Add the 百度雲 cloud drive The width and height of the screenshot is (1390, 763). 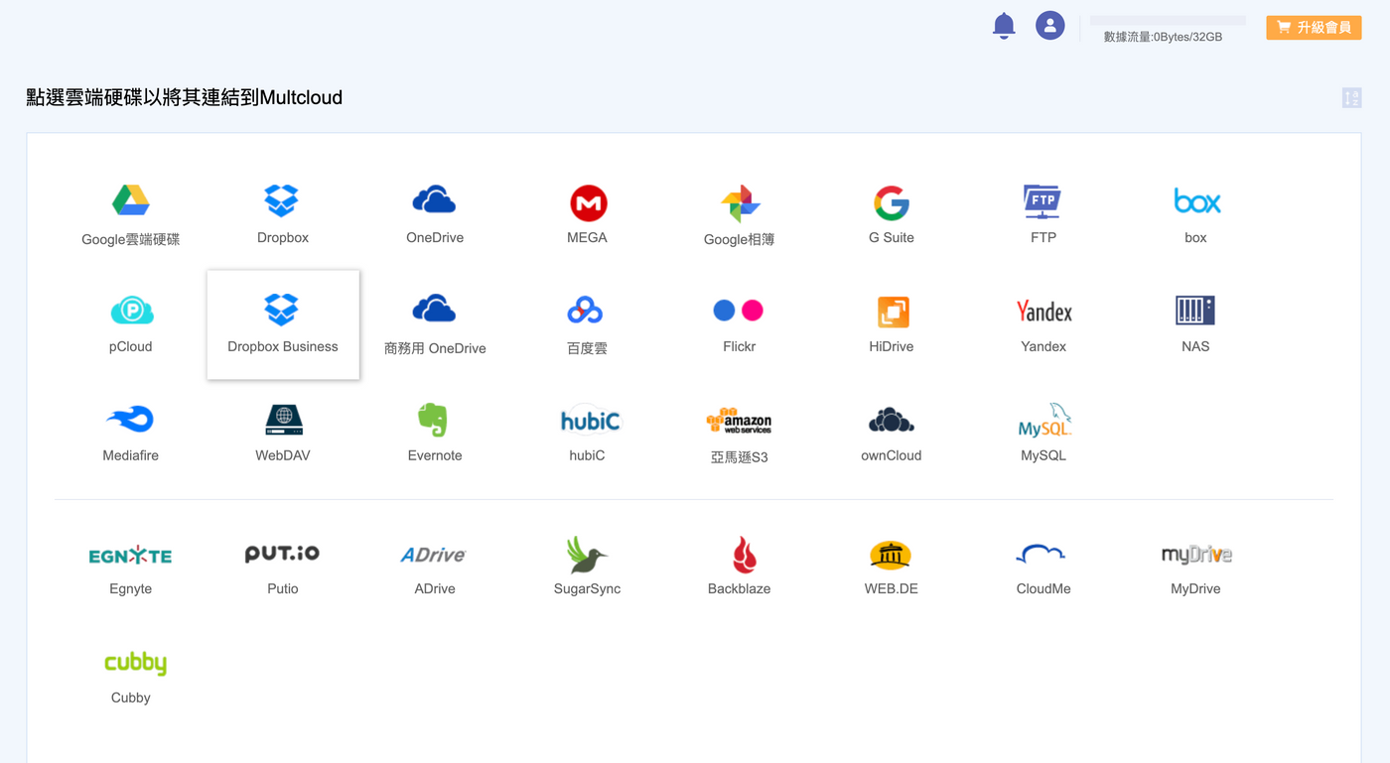tap(585, 311)
